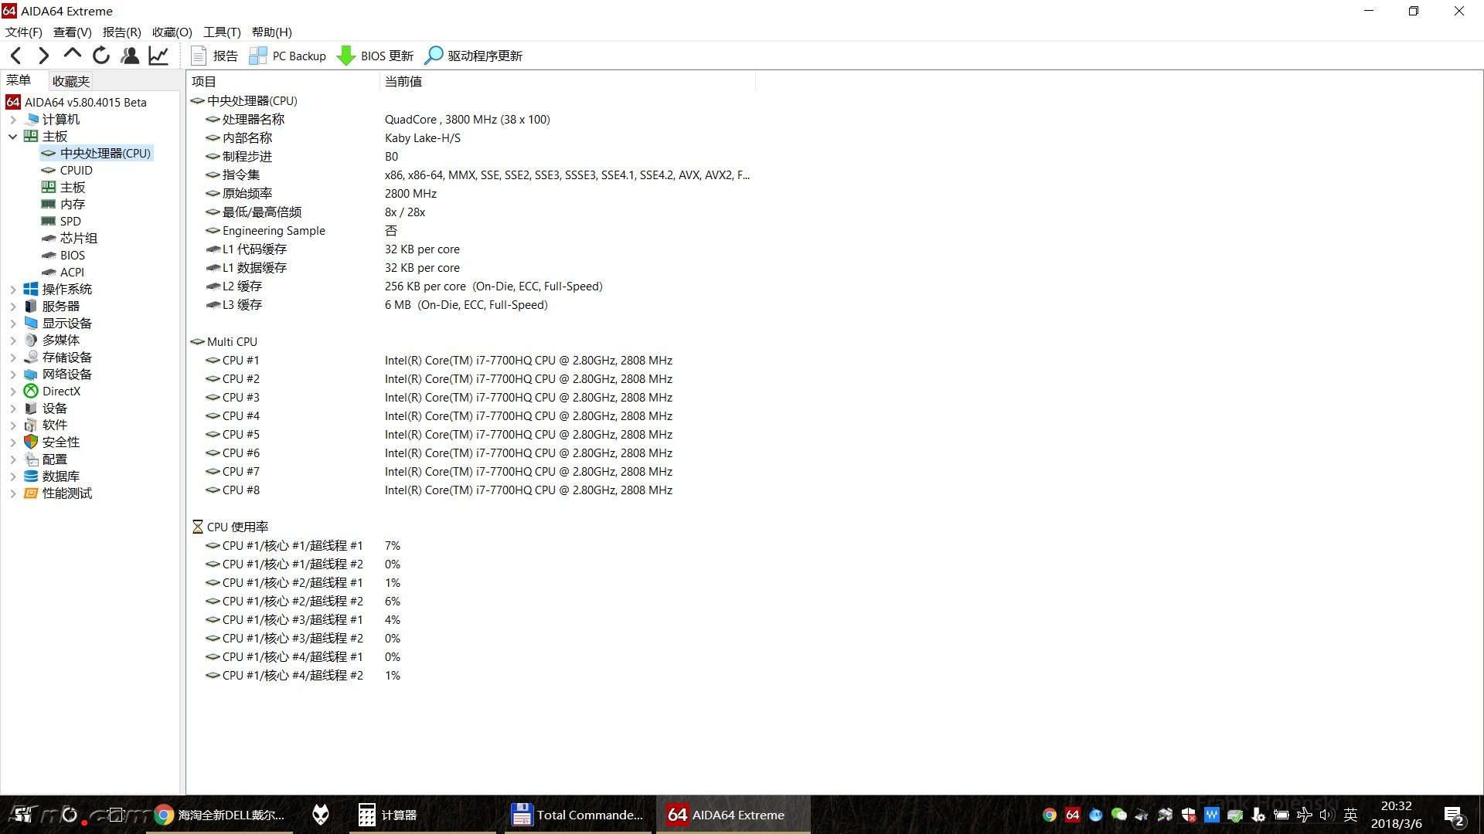1484x834 pixels.
Task: Expand the 性能测试 tree node
Action: pyautogui.click(x=12, y=493)
